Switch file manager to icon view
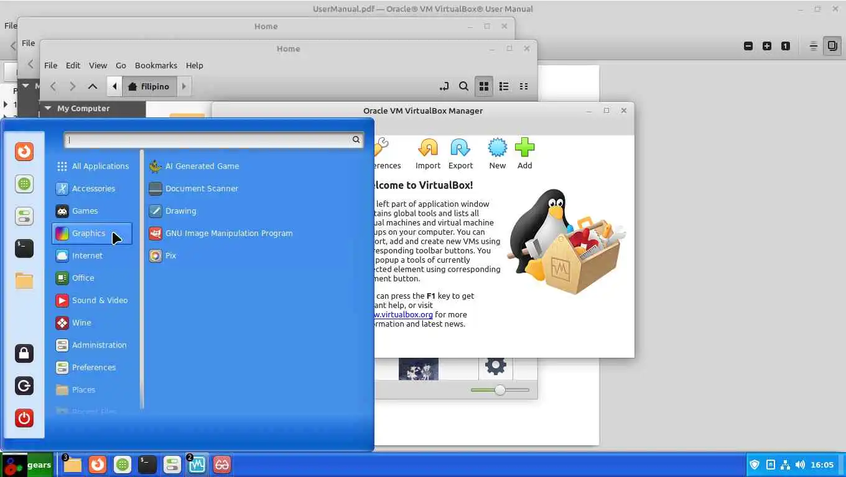This screenshot has width=846, height=477. (x=484, y=86)
